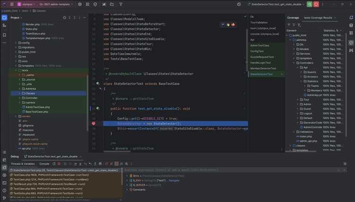Expand the config folder in Project tree
This screenshot has width=355, height=202.
pyautogui.click(x=16, y=43)
